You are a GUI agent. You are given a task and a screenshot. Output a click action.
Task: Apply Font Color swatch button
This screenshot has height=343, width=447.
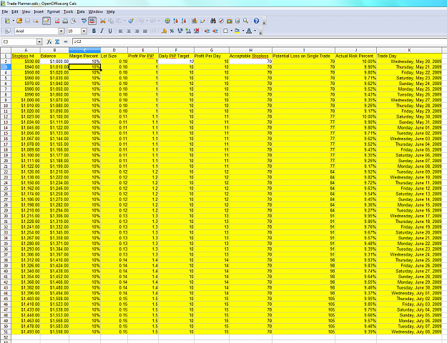pos(249,31)
